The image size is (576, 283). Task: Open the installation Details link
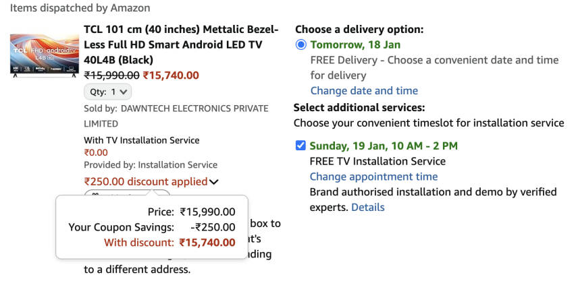[x=367, y=207]
